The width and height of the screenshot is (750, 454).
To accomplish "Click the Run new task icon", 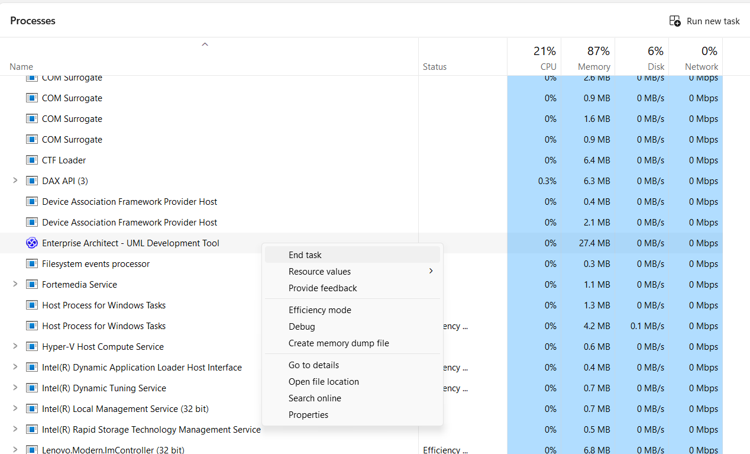I will [675, 21].
